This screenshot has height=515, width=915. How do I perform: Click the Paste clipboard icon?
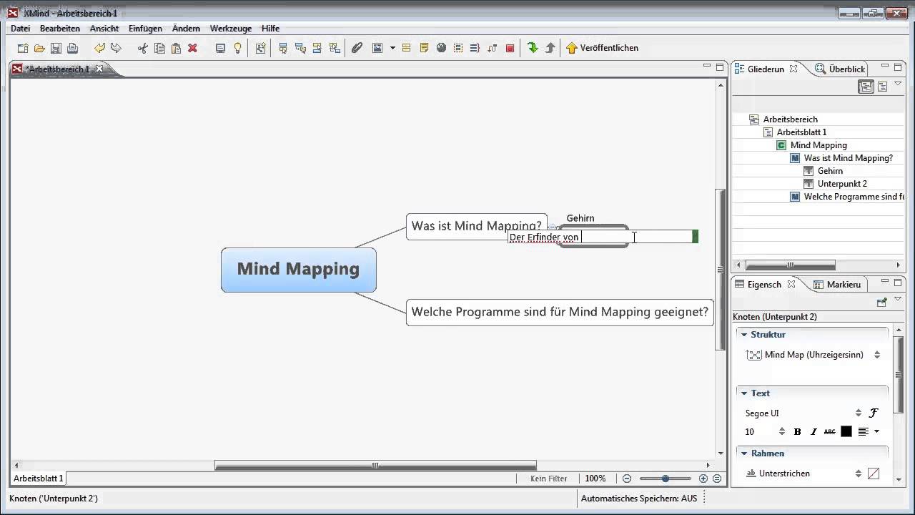pos(176,48)
